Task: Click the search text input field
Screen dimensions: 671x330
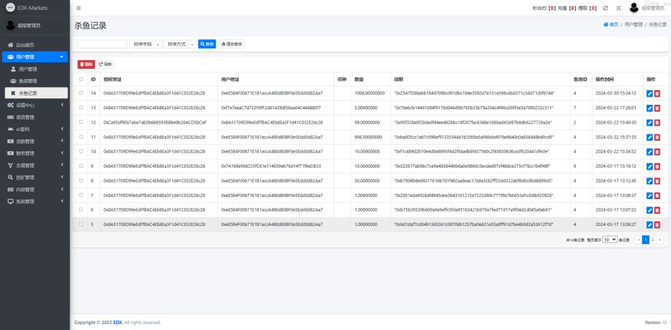Action: tap(102, 44)
